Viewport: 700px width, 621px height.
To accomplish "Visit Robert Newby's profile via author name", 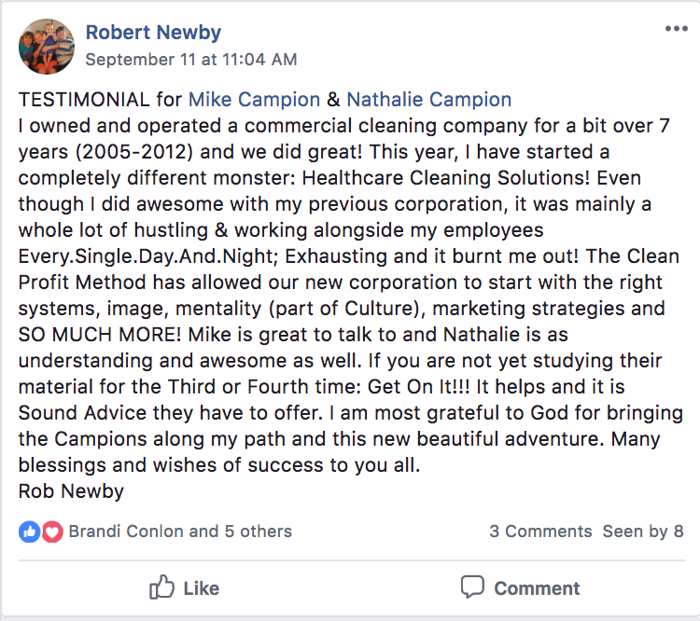I will (153, 33).
